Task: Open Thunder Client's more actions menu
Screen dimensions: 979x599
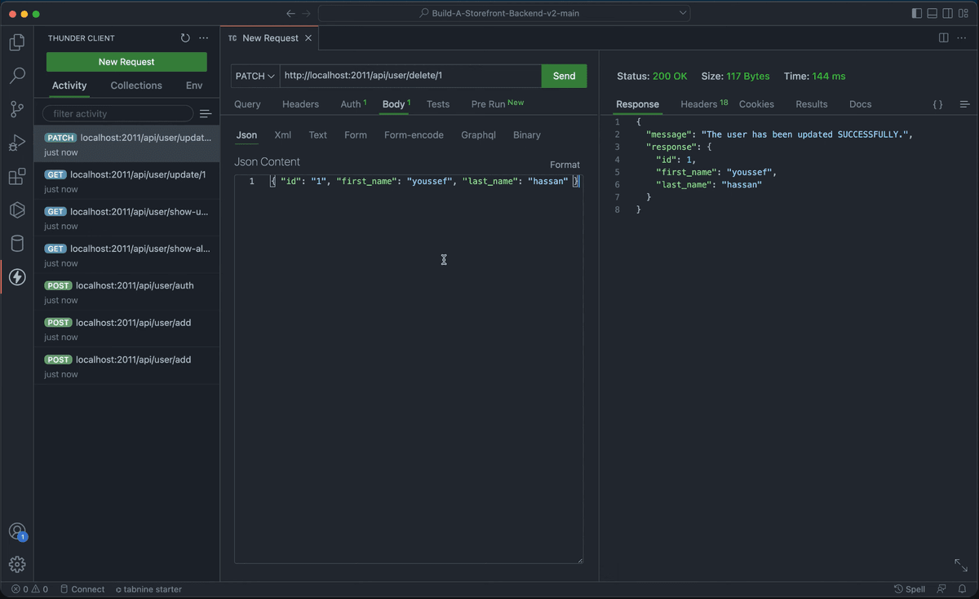Action: (x=203, y=37)
